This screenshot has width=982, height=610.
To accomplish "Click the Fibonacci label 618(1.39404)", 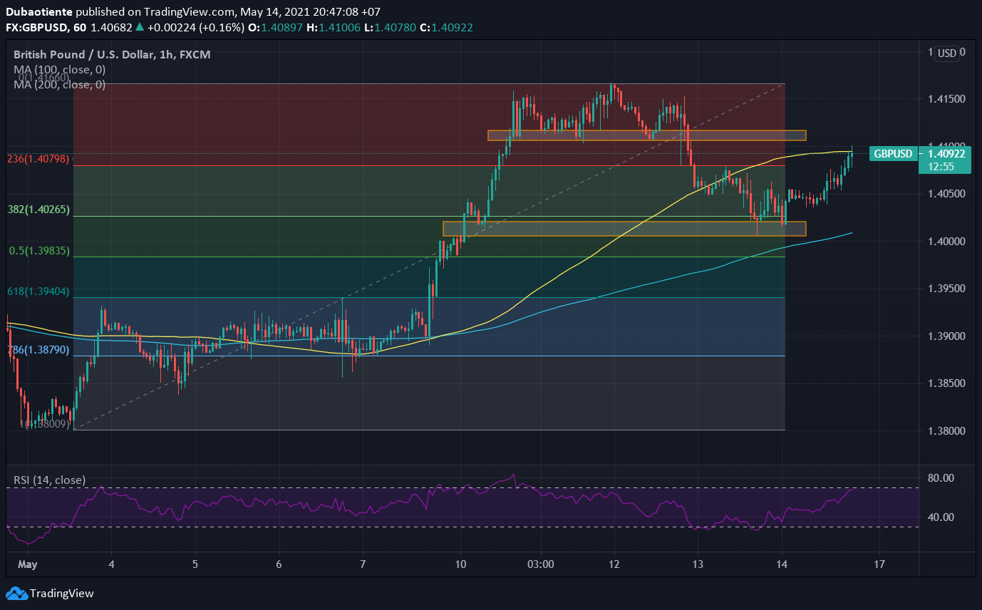I will (x=38, y=291).
